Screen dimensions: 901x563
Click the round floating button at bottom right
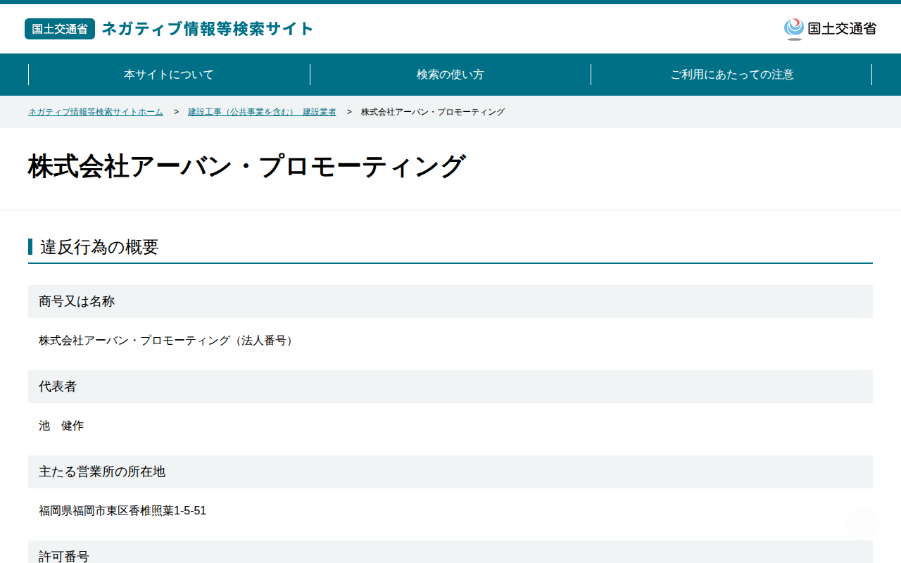[862, 524]
